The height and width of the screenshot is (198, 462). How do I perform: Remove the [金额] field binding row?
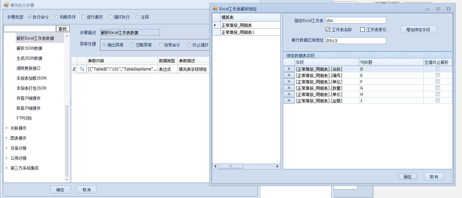tap(289, 100)
